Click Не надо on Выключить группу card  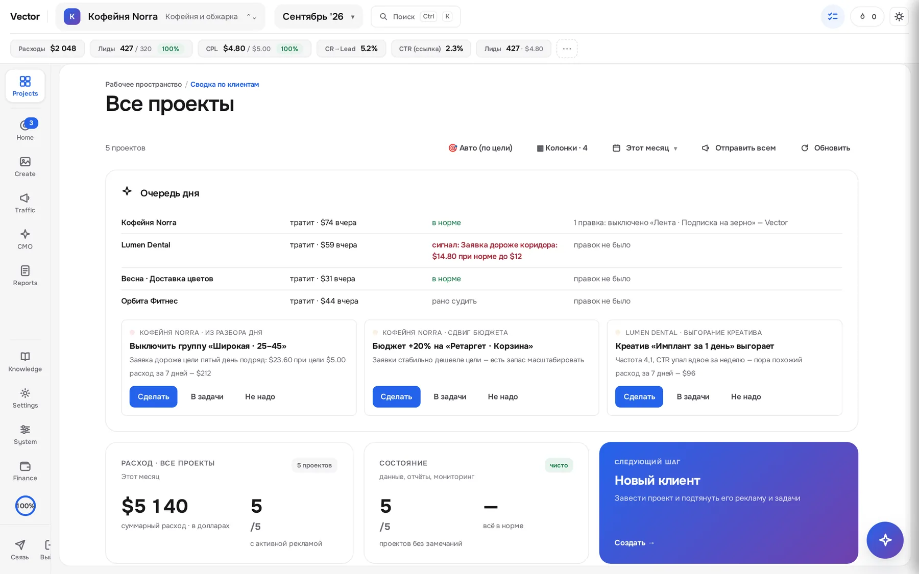tap(260, 396)
